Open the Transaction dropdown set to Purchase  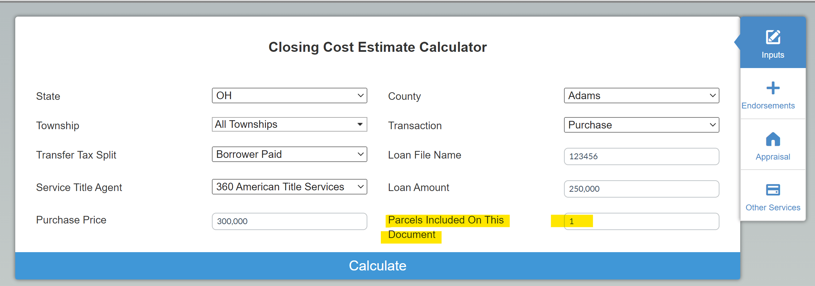pyautogui.click(x=641, y=125)
